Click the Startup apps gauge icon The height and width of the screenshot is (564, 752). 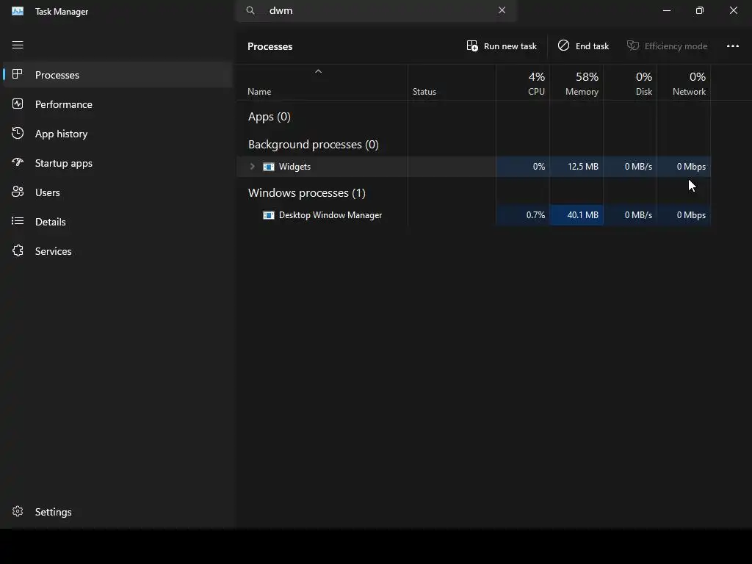coord(18,162)
